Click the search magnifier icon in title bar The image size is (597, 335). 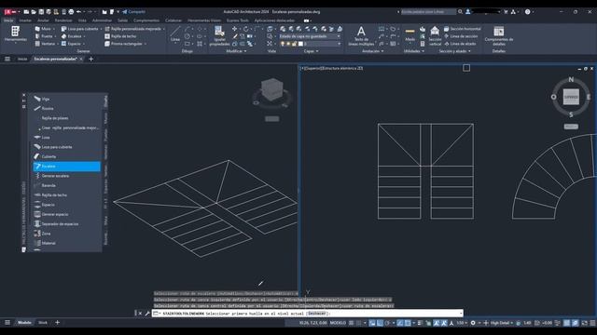point(460,12)
